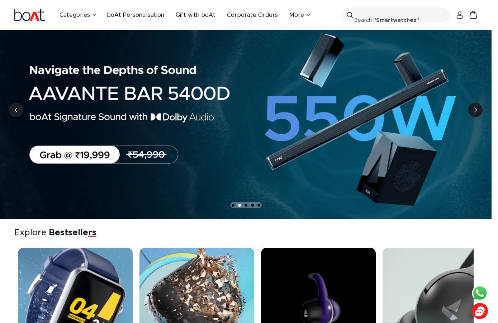Open boAt Personalisation menu item
Image resolution: width=498 pixels, height=323 pixels.
(x=136, y=15)
